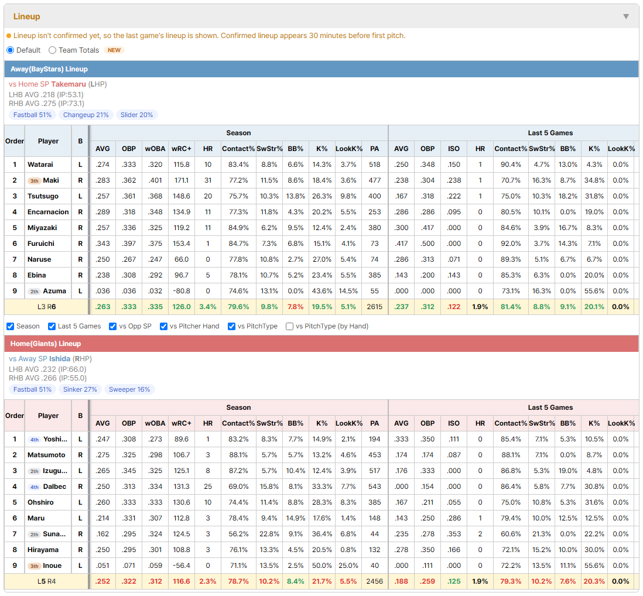Viewport: 643px width, 596px height.
Task: Select Encarnacion in the batting order
Action: point(48,212)
